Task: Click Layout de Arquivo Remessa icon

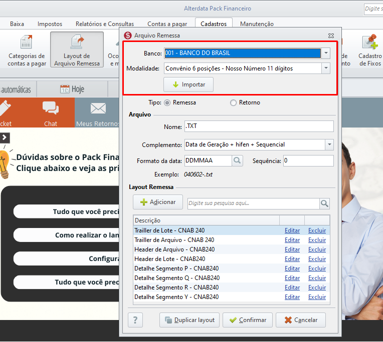Action: [x=77, y=49]
